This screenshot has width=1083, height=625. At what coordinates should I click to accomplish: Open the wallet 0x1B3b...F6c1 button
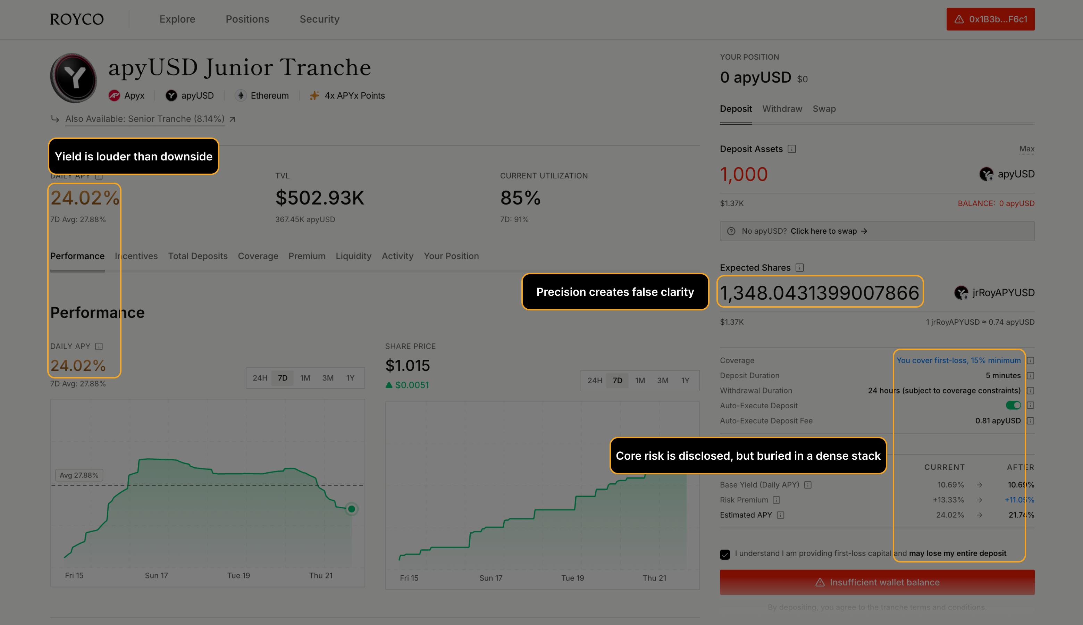click(x=990, y=19)
